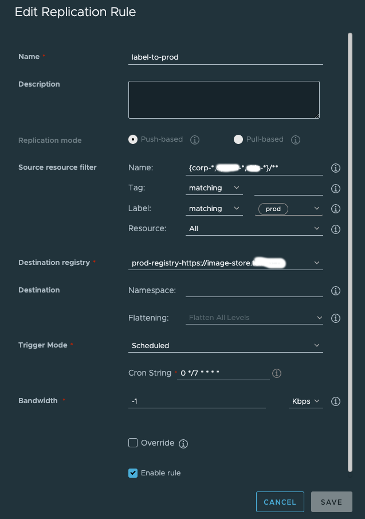
Task: Click the Tag filter text field
Action: pyautogui.click(x=289, y=188)
